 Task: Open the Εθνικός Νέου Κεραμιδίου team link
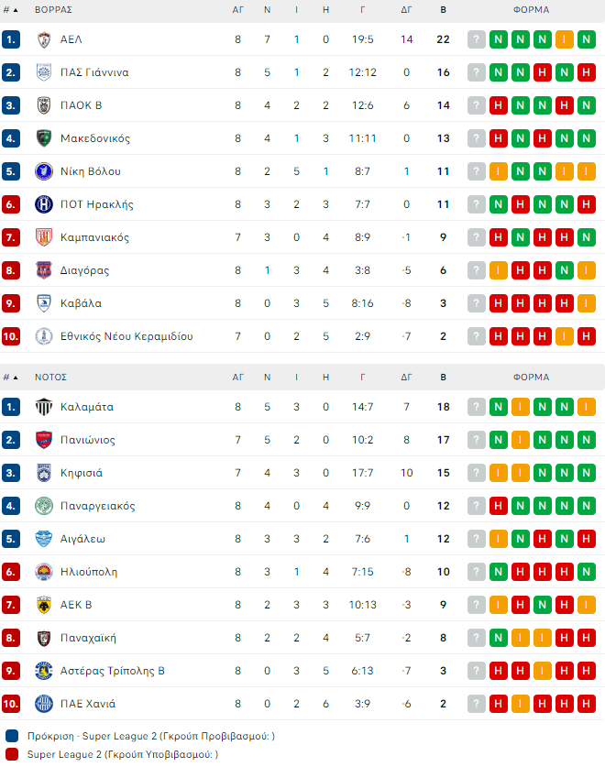coord(126,336)
